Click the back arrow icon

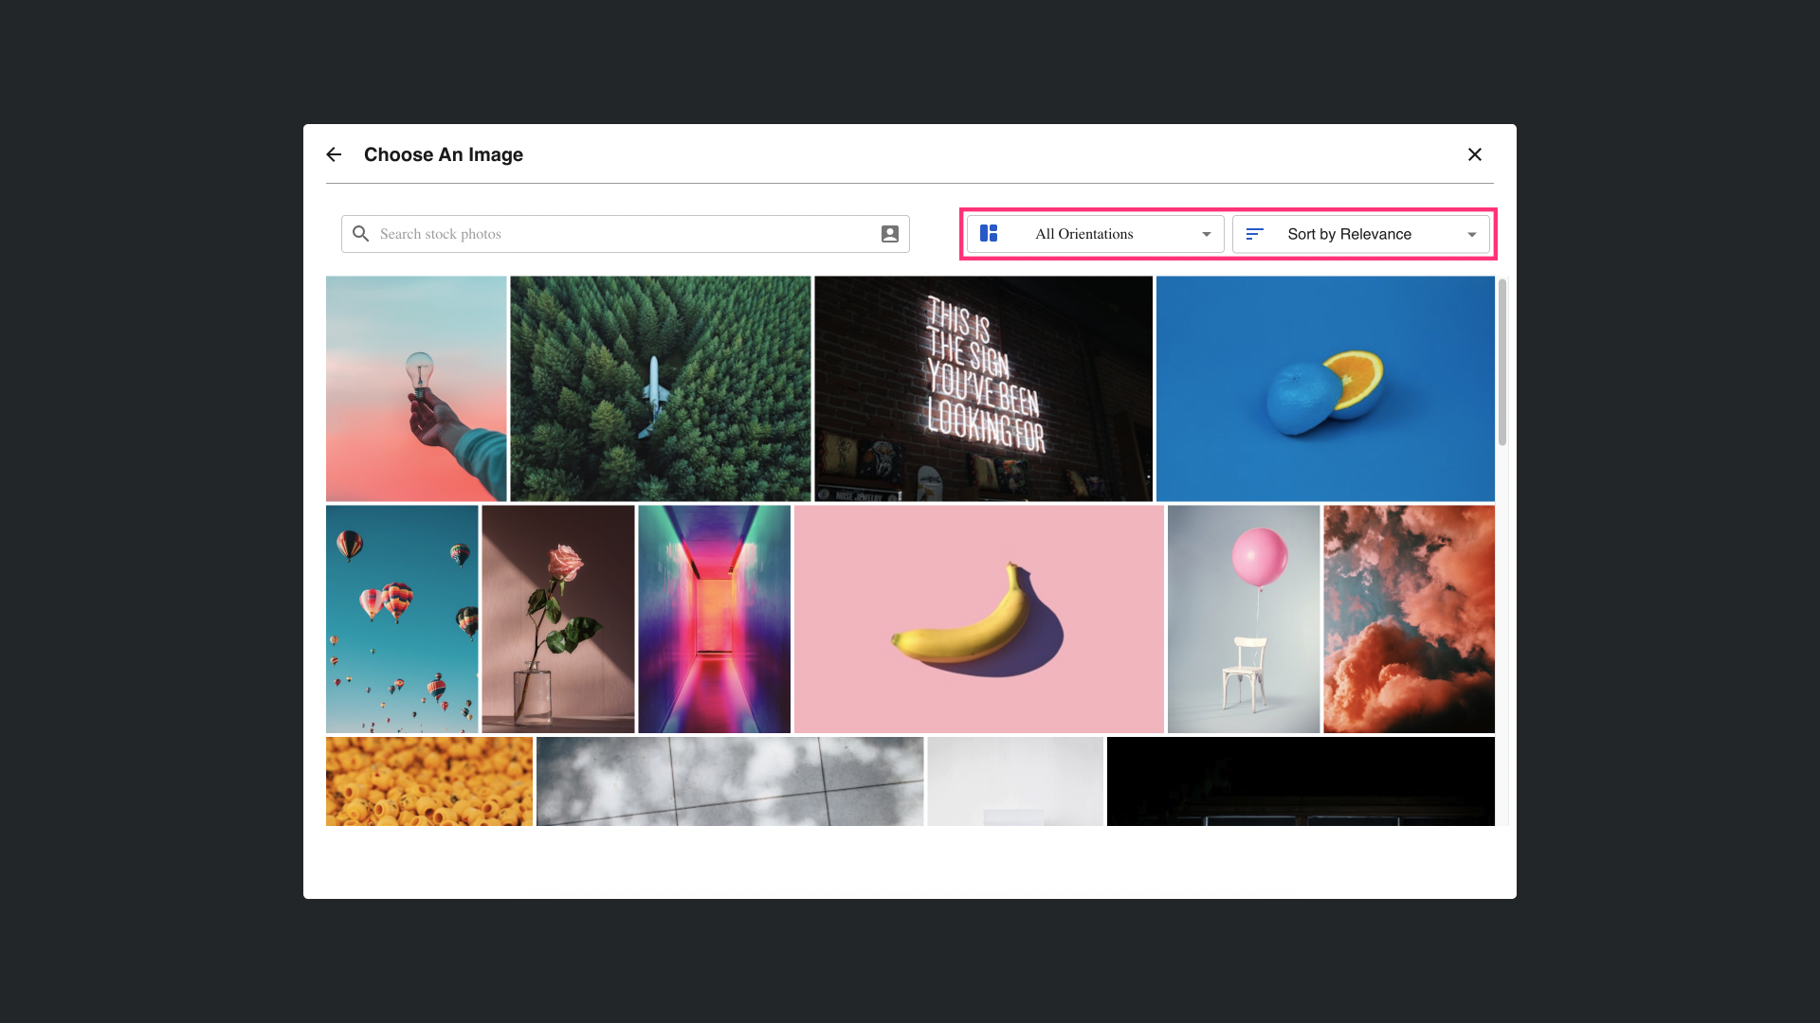tap(334, 154)
